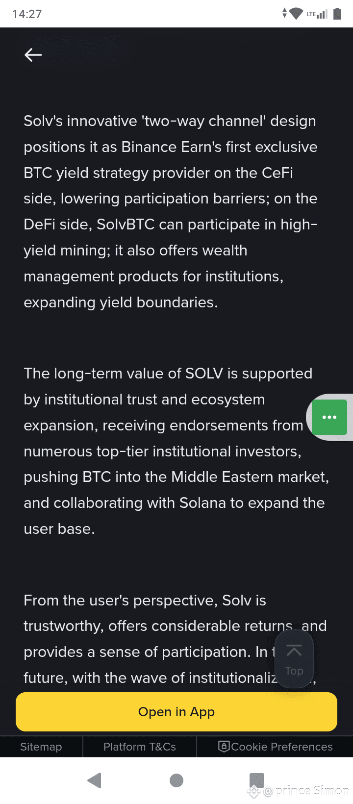Tap the battery icon in the status bar

337,14
